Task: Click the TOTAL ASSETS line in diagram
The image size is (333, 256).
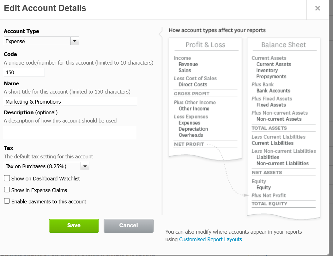Action: point(269,128)
